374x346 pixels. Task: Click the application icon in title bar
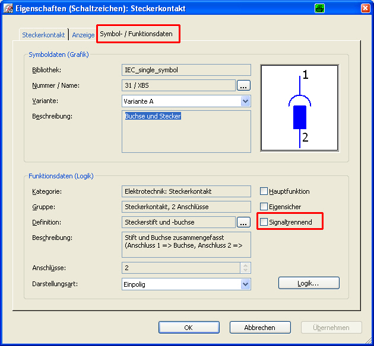(x=8, y=8)
